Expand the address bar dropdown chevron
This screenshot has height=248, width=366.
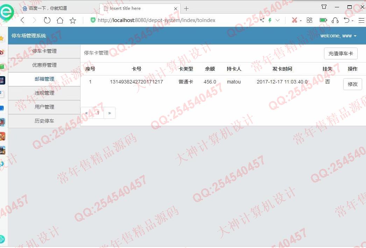coord(277,20)
